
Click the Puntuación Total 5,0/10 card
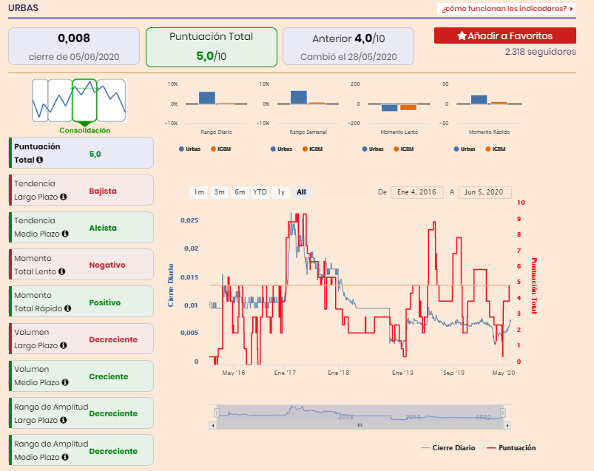212,47
